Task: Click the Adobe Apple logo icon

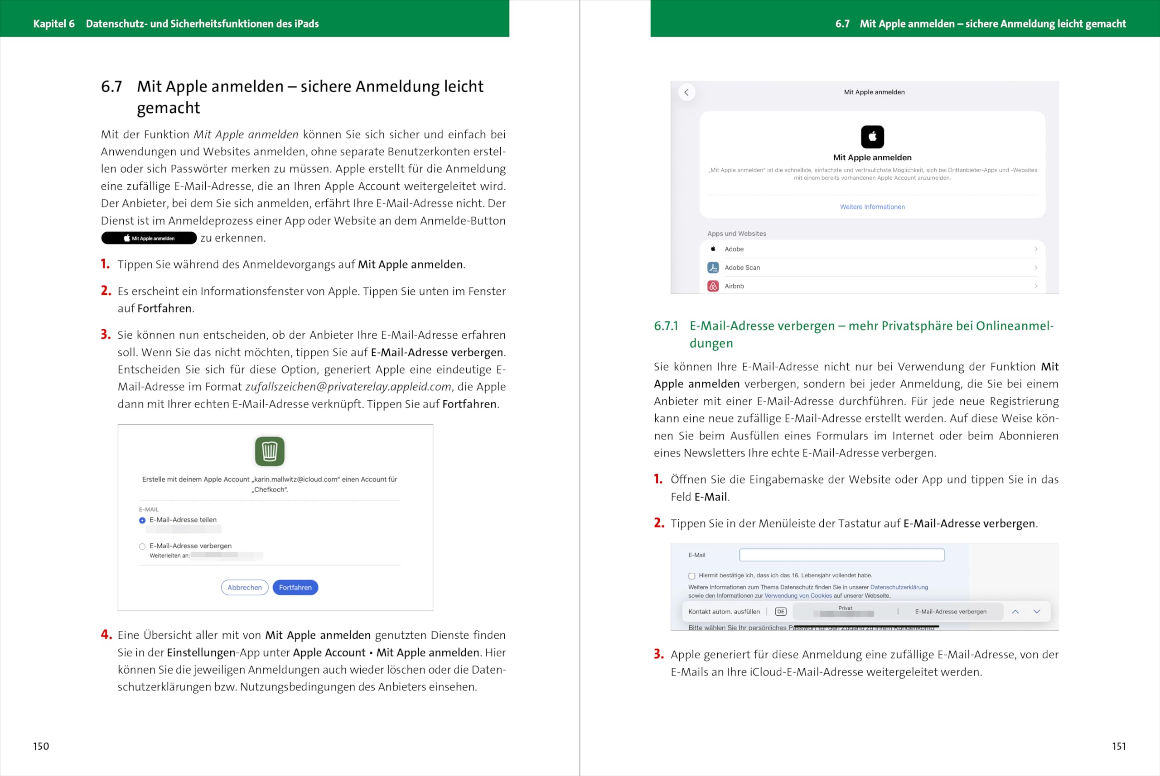Action: (713, 249)
